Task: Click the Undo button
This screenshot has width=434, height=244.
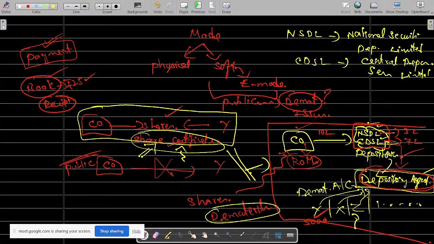Action: [x=158, y=8]
